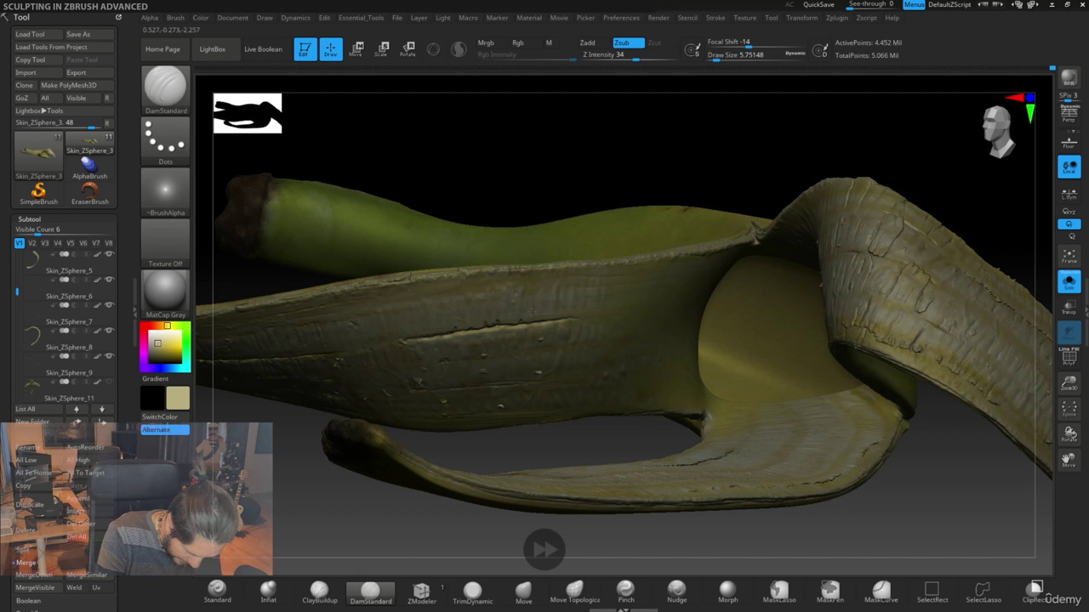The width and height of the screenshot is (1089, 612).
Task: Pick the DamStandard brush in bottom shelf
Action: coord(370,593)
